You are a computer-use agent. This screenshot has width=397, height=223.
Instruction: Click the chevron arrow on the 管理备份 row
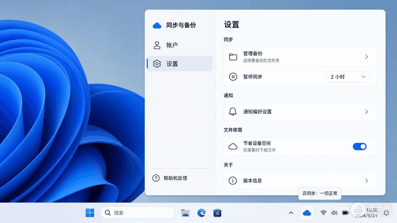[x=367, y=57]
